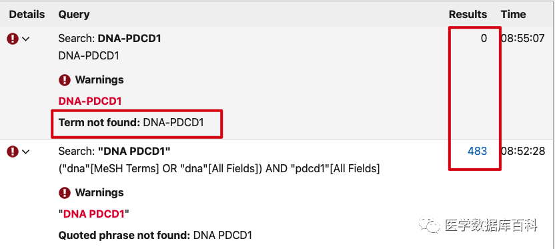Click the 08:55:07 timestamp
The image size is (555, 249).
tap(523, 38)
